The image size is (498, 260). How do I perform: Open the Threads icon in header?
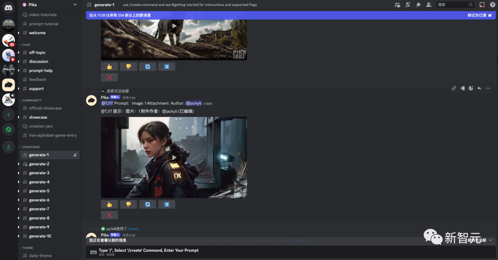[397, 5]
